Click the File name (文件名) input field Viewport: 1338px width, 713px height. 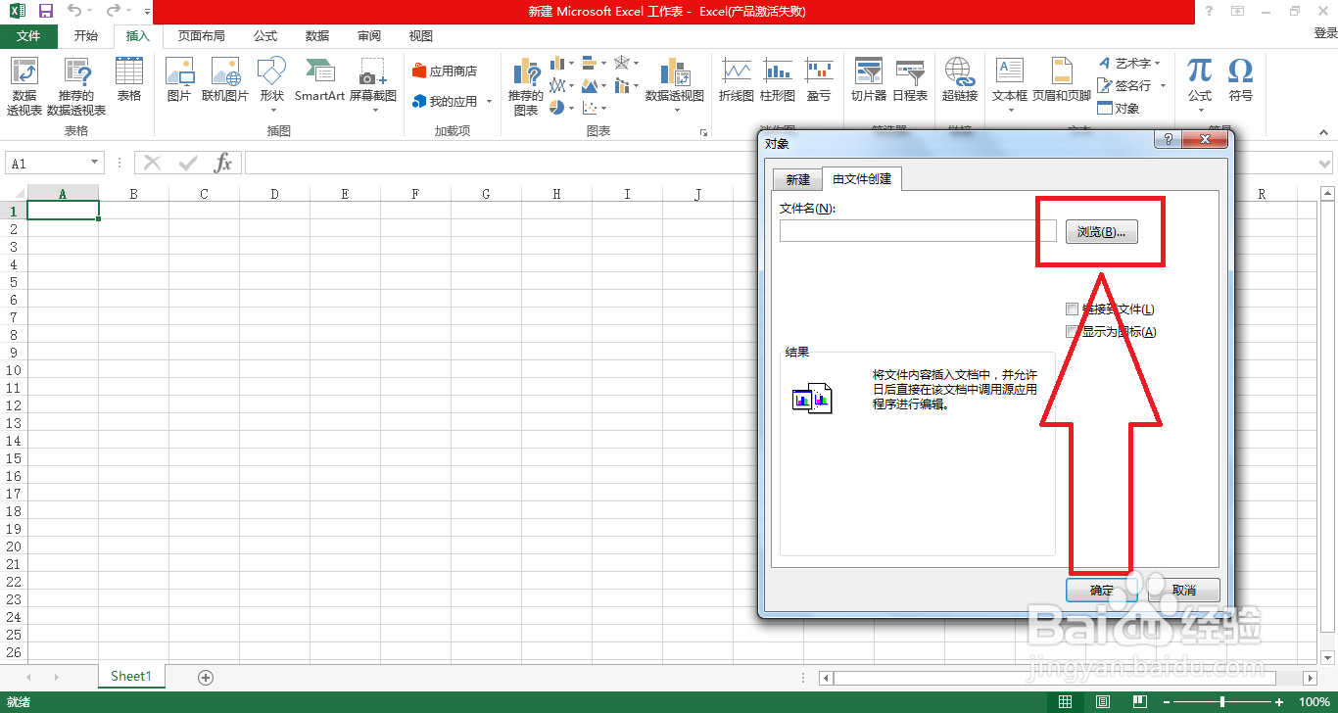pos(918,231)
